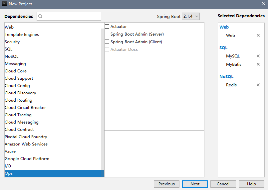
Task: Open the Spring Boot version dropdown
Action: [x=190, y=16]
